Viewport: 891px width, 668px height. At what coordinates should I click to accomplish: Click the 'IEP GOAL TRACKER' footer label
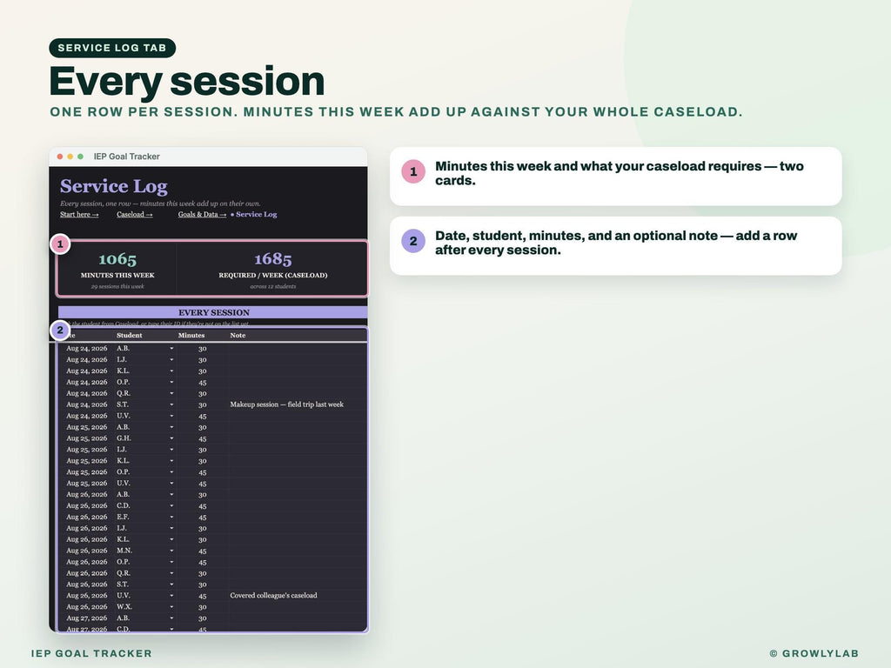pos(91,653)
